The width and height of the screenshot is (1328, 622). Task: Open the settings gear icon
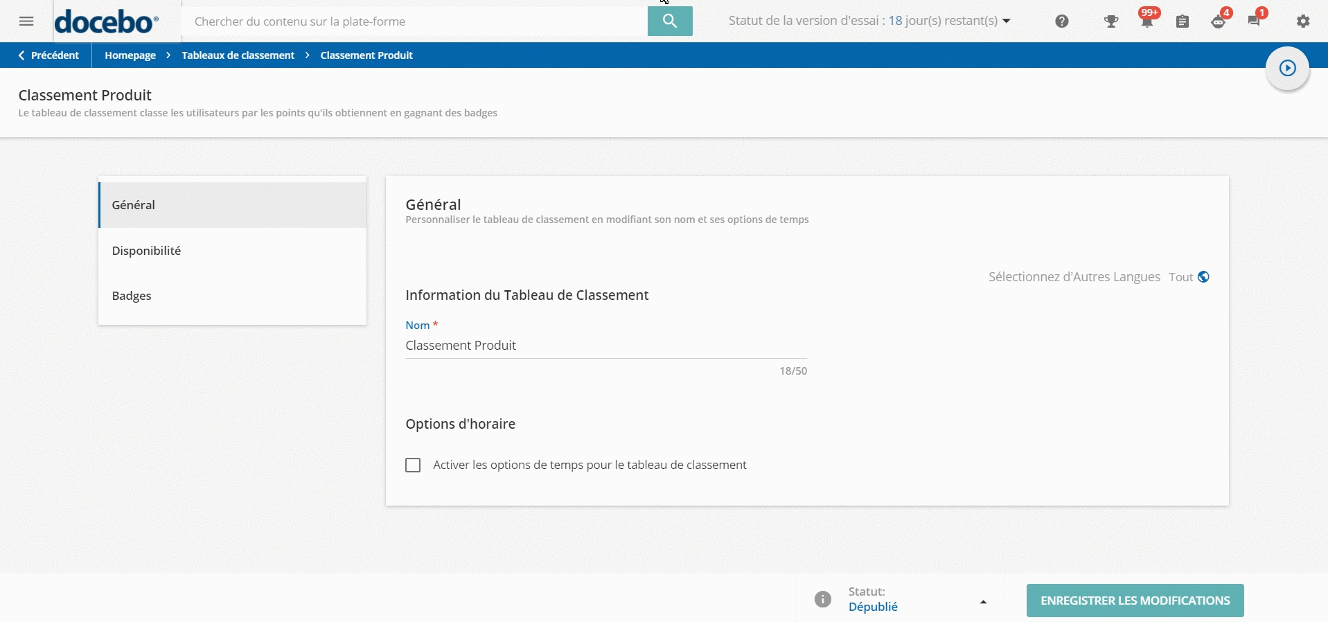(1303, 21)
